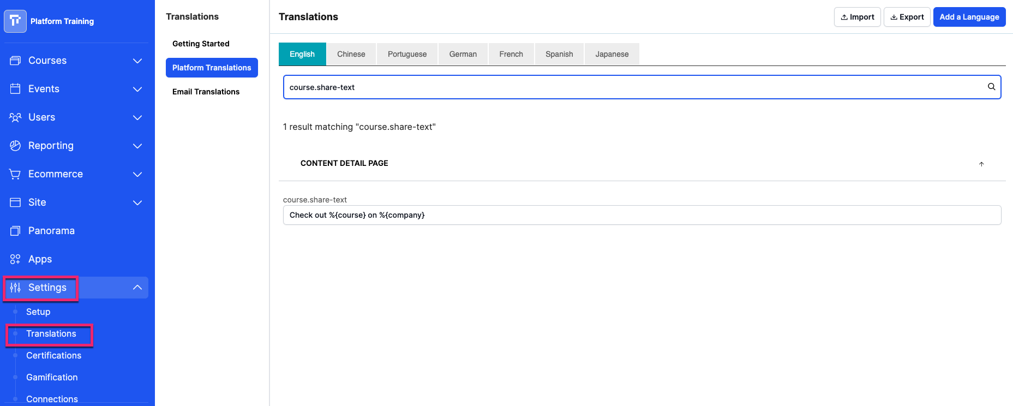Open Email Translations page
The width and height of the screenshot is (1013, 406).
206,92
